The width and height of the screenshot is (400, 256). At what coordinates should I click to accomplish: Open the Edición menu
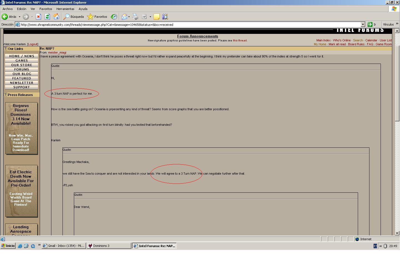tap(21, 9)
